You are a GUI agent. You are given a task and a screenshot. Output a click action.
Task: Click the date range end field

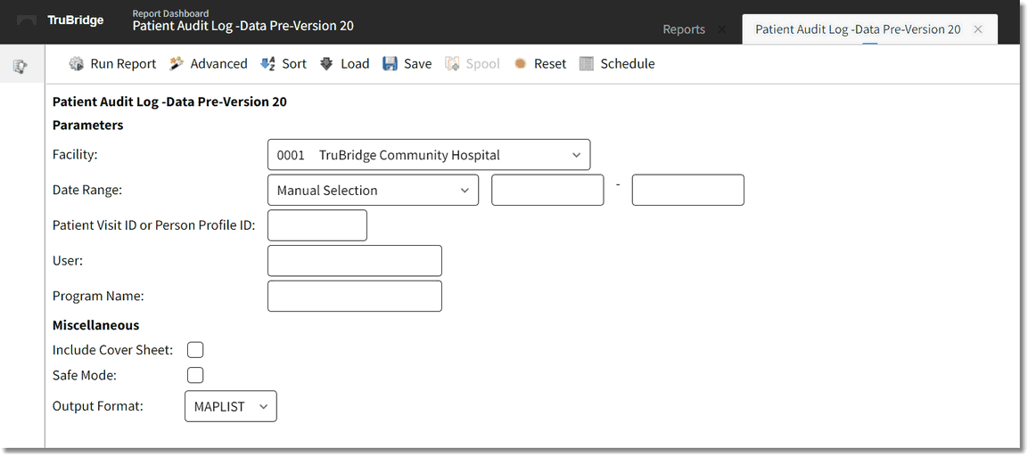point(687,190)
